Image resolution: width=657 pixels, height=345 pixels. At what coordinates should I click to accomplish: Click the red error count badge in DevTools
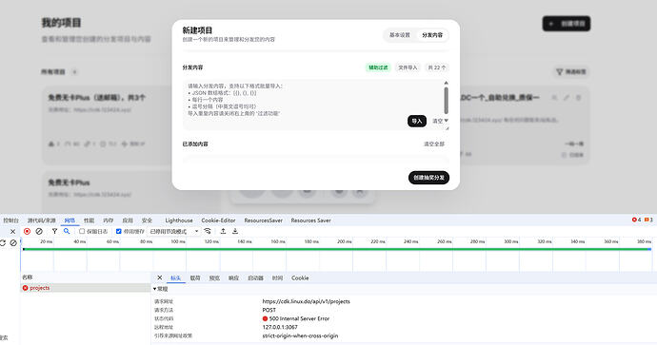[636, 220]
